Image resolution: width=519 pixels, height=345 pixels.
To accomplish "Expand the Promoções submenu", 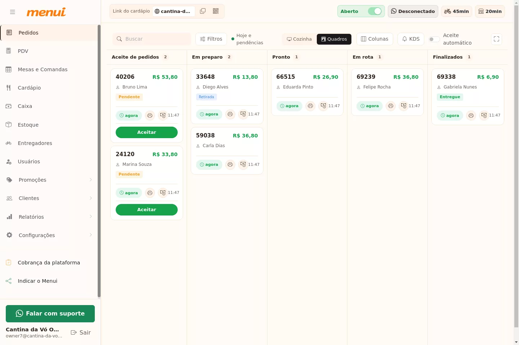I will 90,180.
